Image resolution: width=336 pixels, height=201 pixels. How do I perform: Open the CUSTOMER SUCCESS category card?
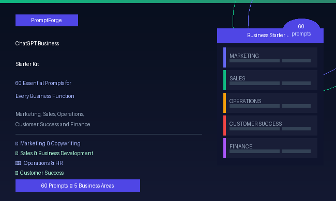tap(270, 125)
